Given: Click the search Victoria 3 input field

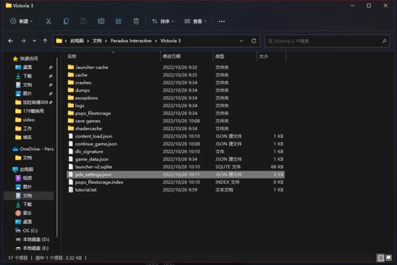Looking at the screenshot, I should point(324,41).
